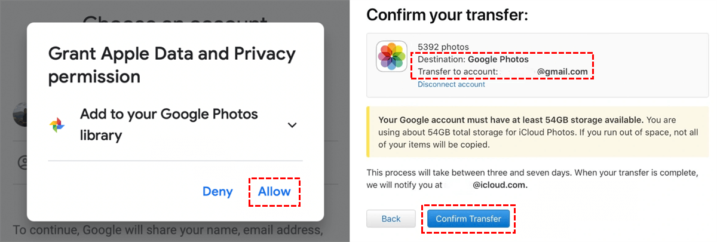
Task: Click the "Confirm your transfer:" heading
Action: [x=447, y=15]
